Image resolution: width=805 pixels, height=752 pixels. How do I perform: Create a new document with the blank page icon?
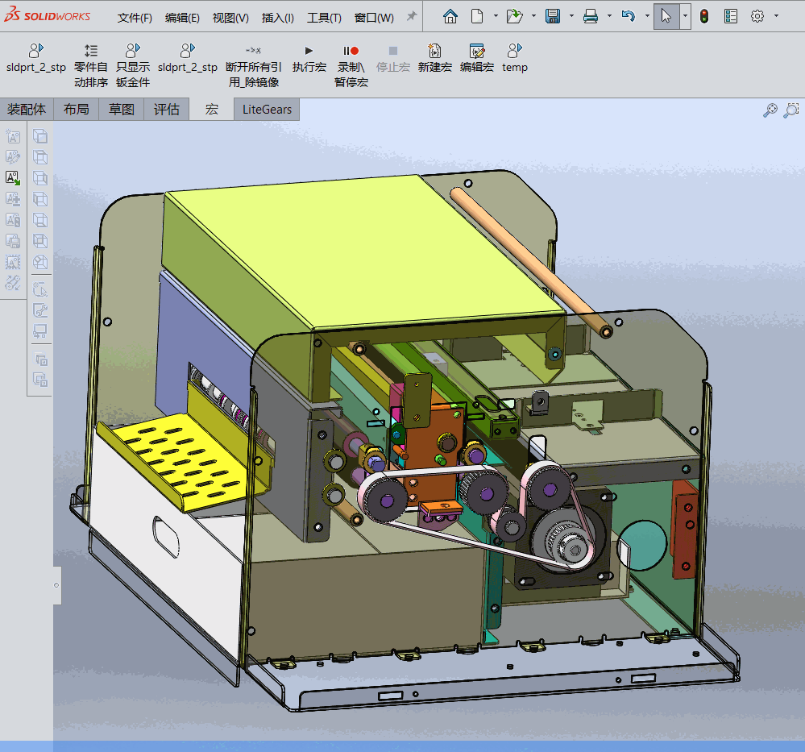point(477,16)
